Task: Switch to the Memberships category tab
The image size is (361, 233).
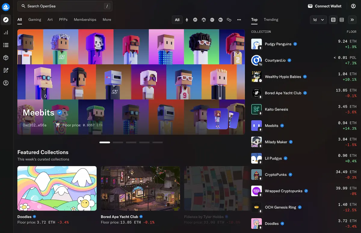Action: (x=85, y=20)
